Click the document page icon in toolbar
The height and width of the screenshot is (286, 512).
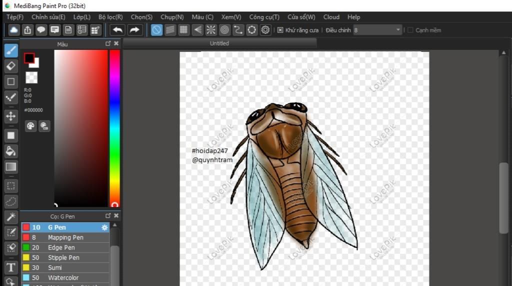68,30
